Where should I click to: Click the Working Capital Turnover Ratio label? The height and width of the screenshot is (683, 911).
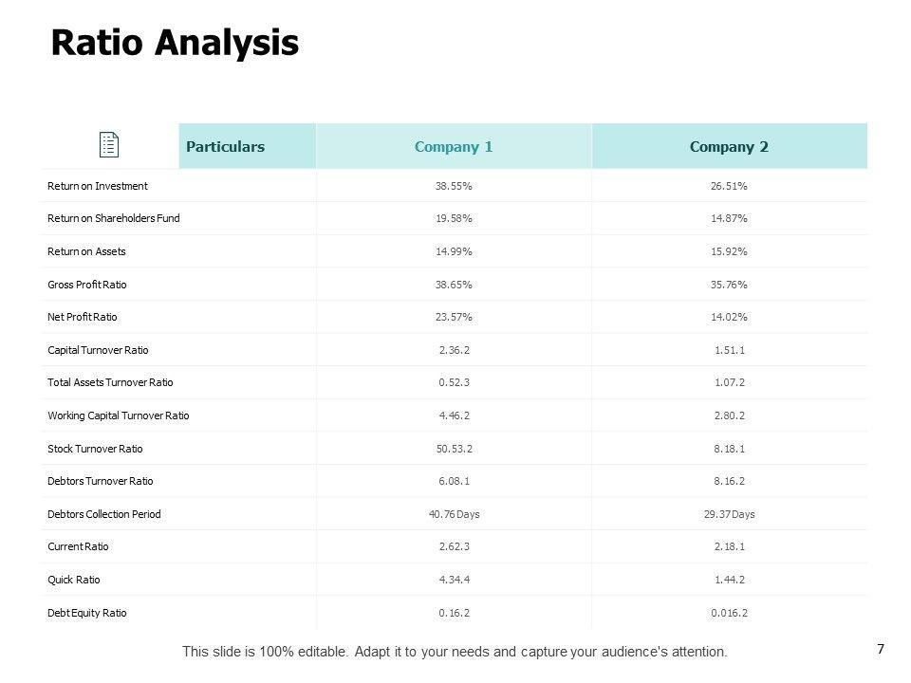pyautogui.click(x=119, y=415)
